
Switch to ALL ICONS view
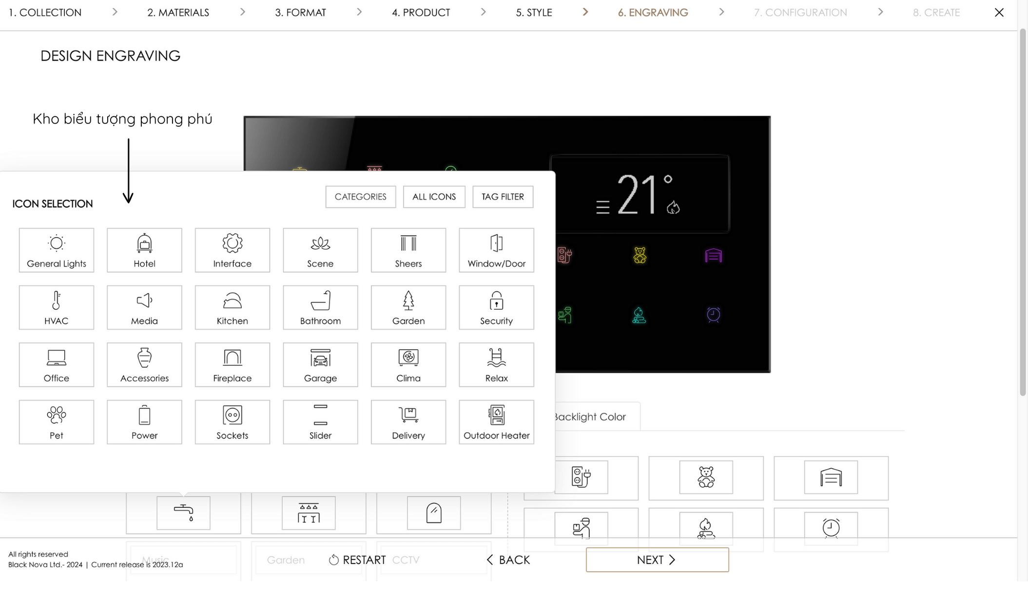434,197
